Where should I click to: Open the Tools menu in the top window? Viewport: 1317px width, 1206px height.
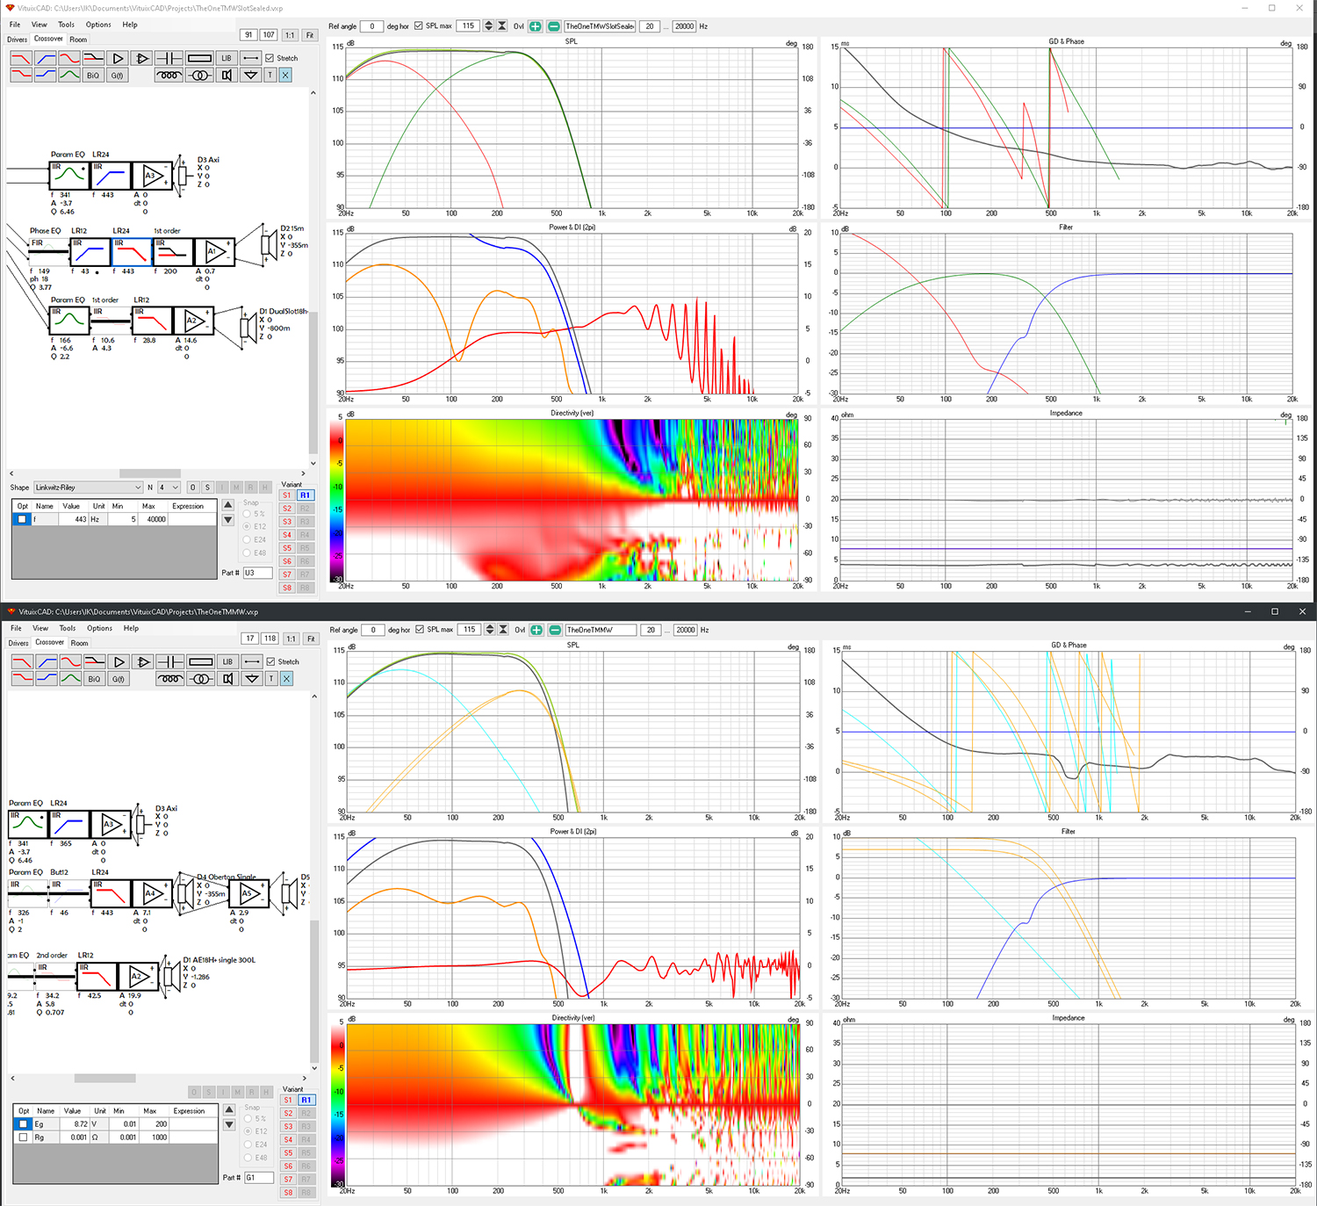click(x=67, y=25)
